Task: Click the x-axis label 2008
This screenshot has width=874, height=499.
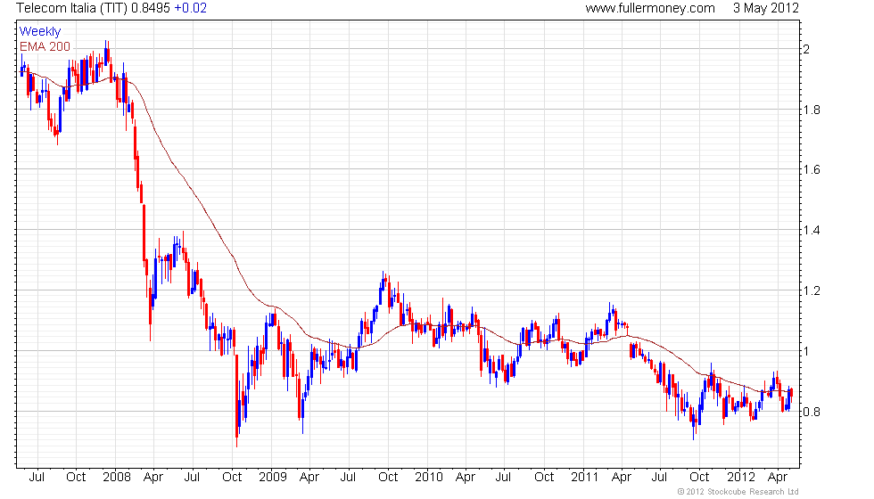Action: coord(117,478)
